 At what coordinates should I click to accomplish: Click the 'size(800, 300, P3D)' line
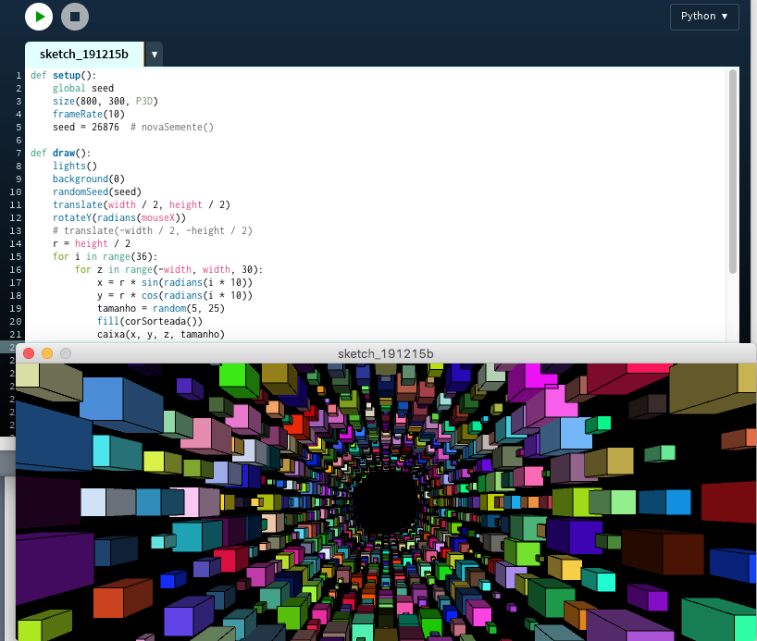(x=105, y=102)
